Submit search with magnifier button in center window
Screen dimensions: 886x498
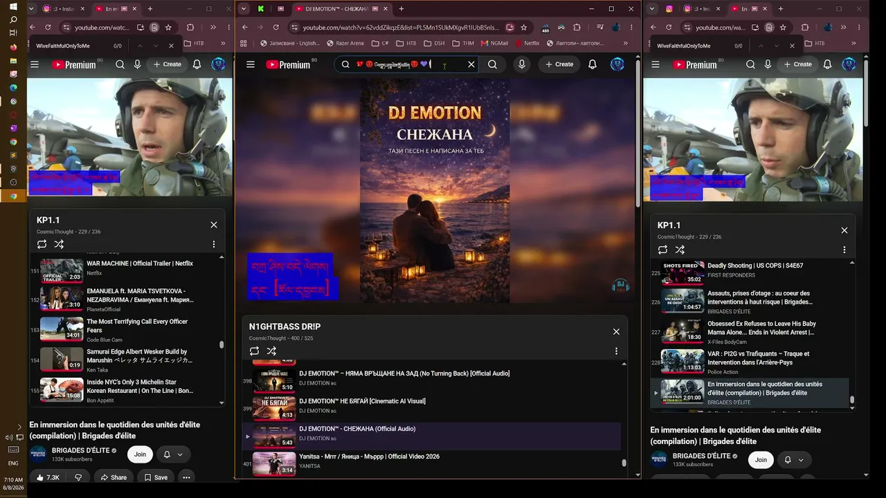[492, 64]
